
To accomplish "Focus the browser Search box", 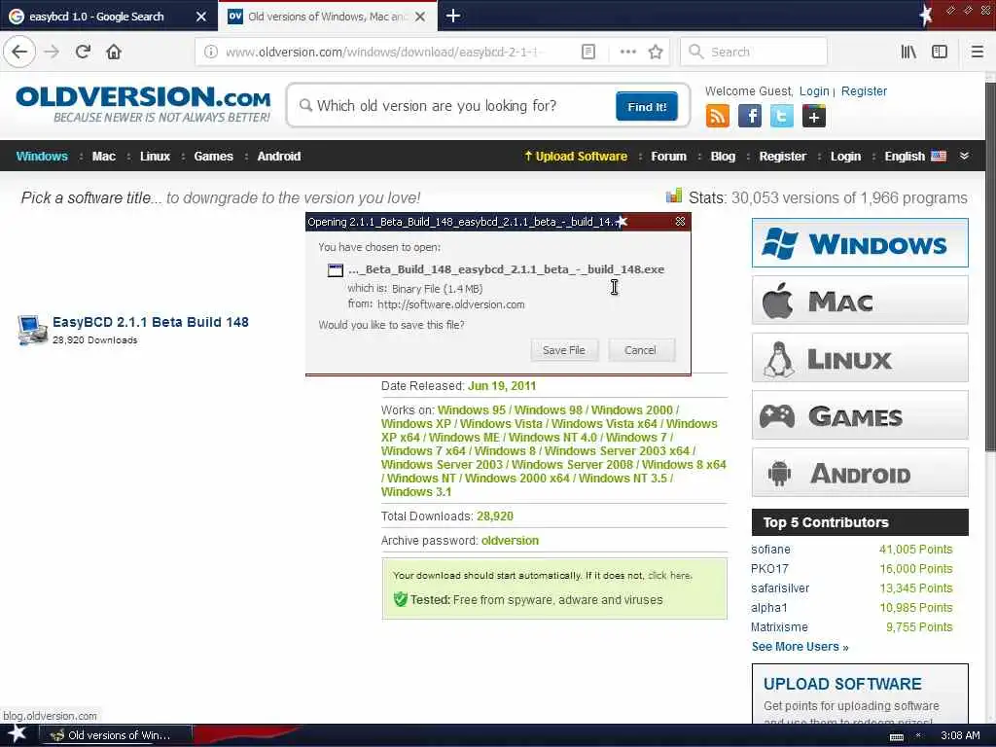I will click(x=754, y=53).
